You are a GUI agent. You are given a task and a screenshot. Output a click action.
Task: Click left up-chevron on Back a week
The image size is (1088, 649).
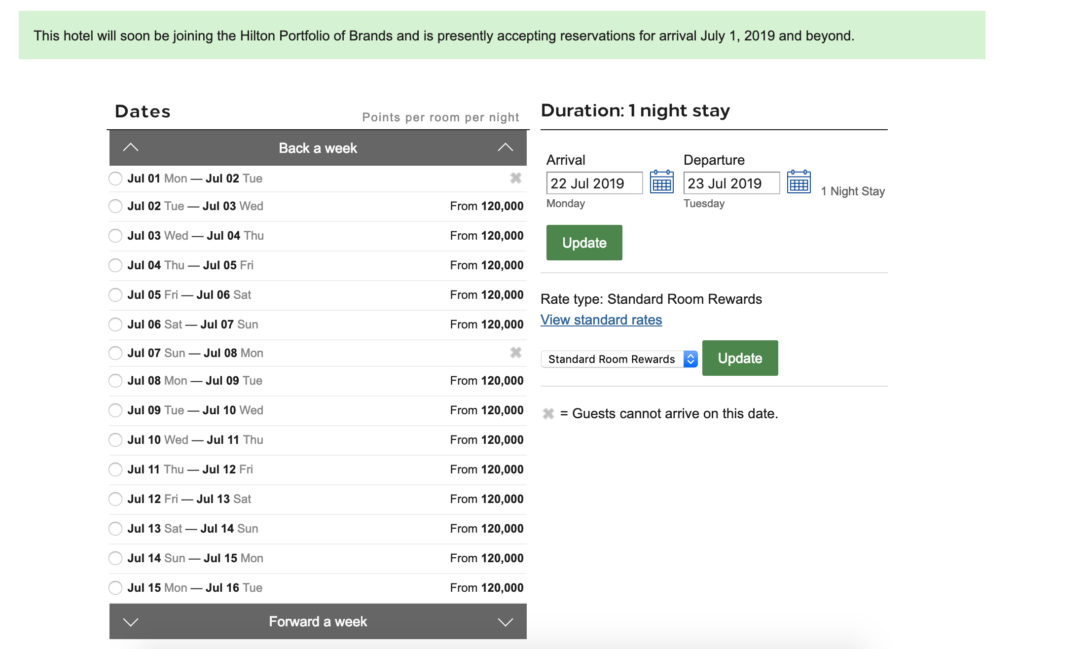click(131, 147)
